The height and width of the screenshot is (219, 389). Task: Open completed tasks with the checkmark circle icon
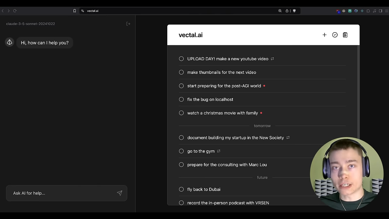click(x=335, y=35)
